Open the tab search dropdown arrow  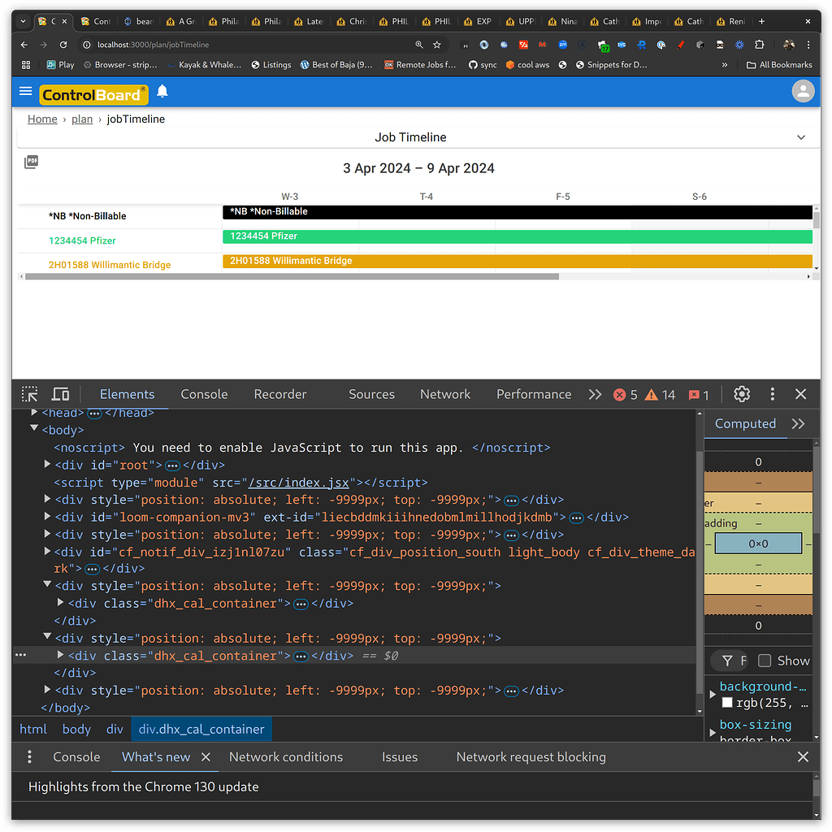[x=23, y=21]
